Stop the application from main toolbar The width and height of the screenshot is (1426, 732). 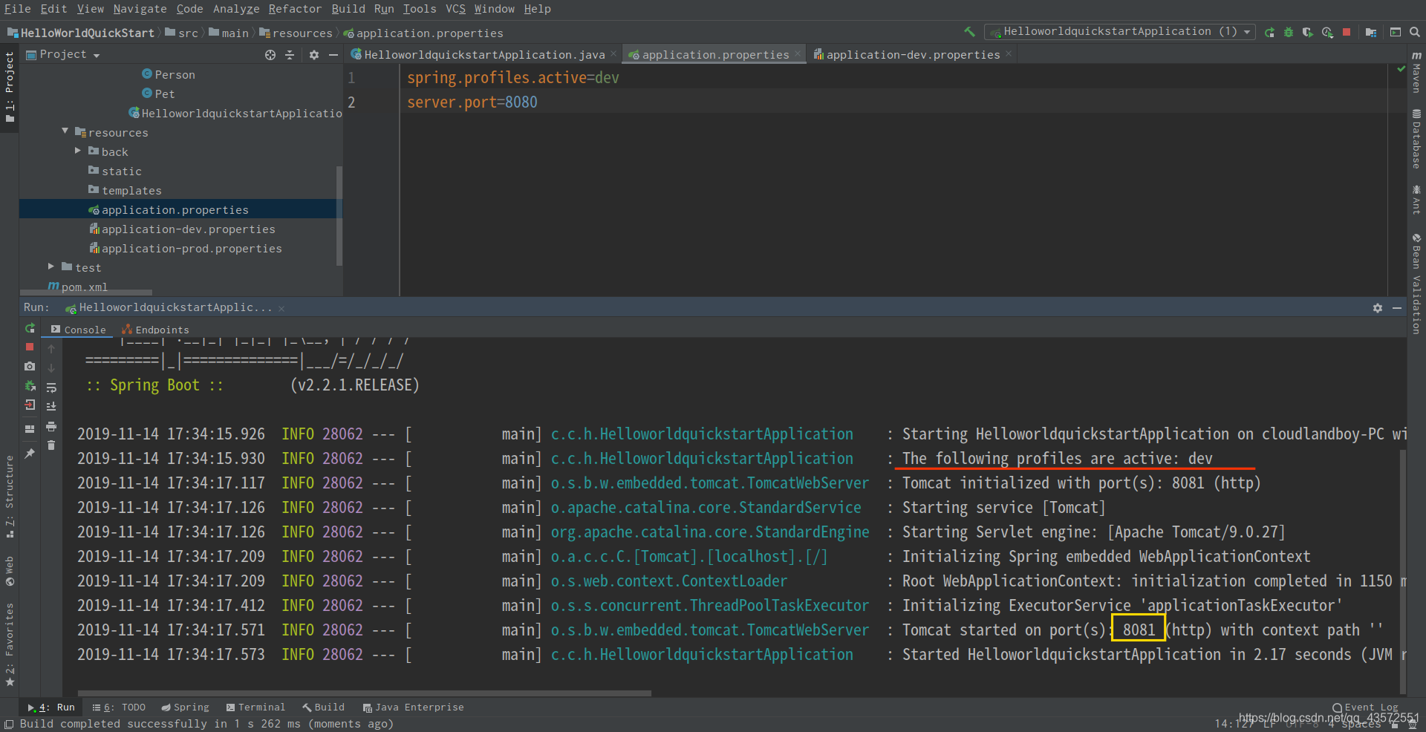tap(1347, 32)
